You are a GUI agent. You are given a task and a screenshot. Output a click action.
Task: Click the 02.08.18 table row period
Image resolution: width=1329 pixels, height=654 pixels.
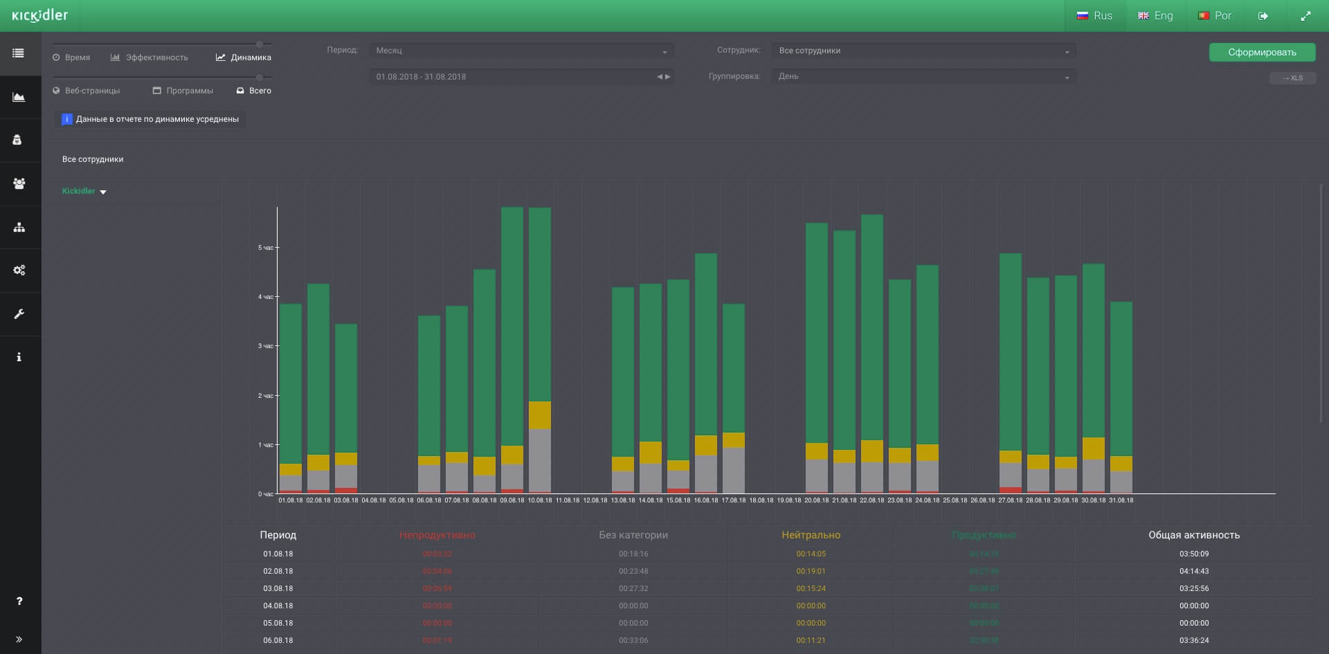[x=278, y=571]
